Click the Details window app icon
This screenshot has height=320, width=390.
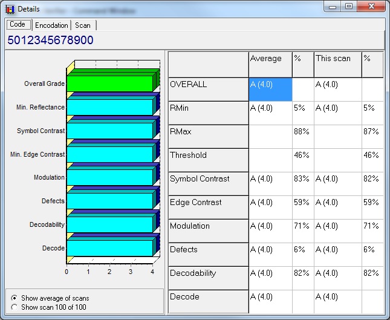(x=10, y=9)
